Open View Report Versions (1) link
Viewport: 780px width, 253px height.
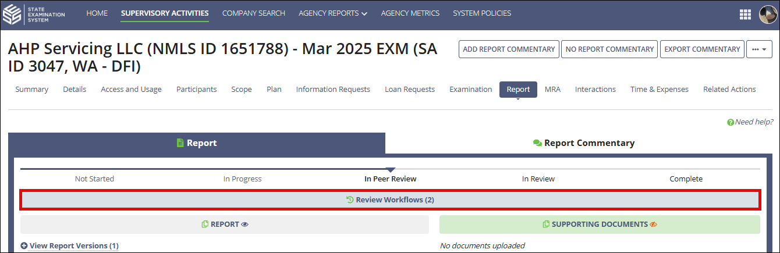point(74,246)
